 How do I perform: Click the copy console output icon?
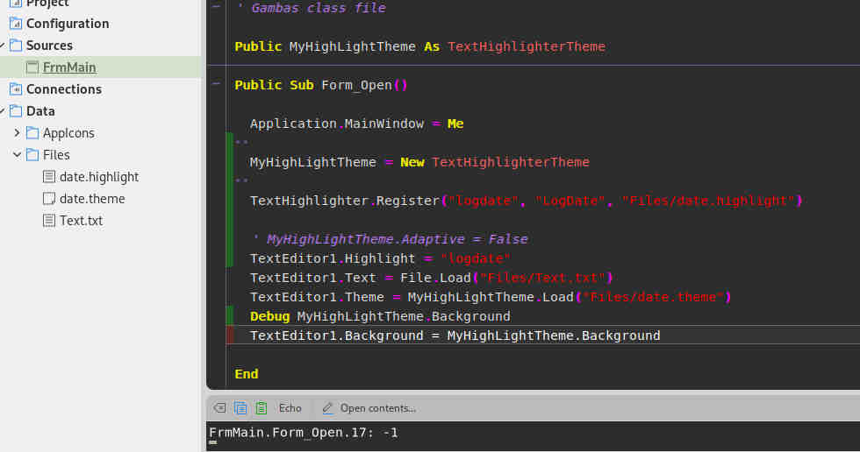pos(240,408)
